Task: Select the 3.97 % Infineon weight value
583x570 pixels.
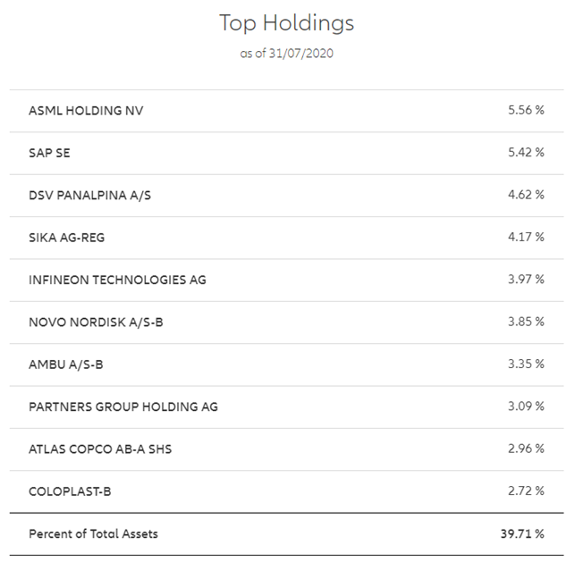Action: point(525,280)
